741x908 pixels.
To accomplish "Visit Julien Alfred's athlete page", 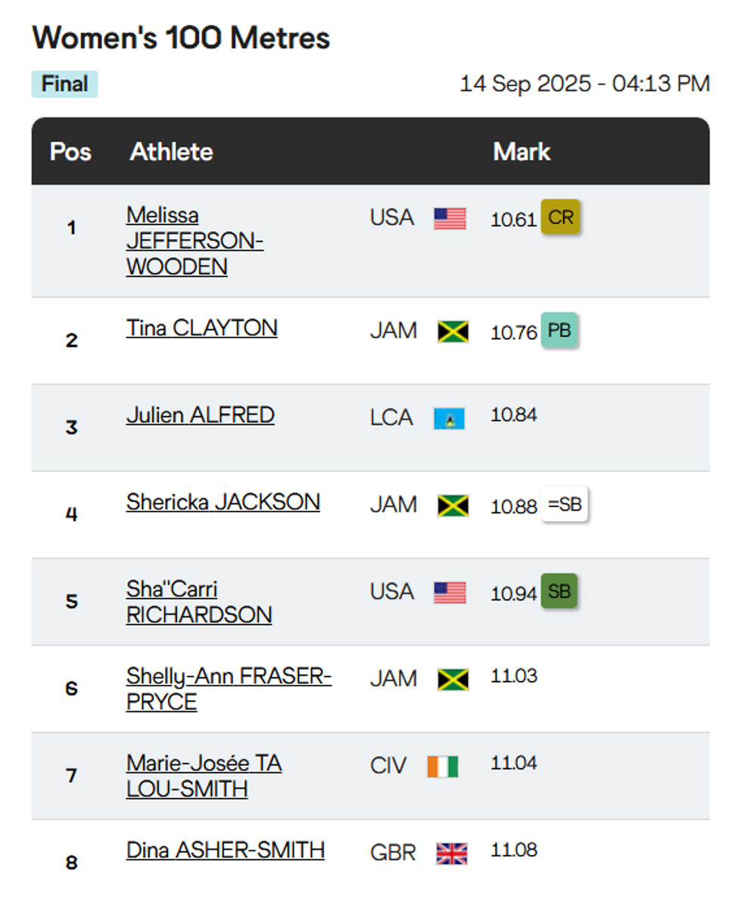I will pos(200,415).
